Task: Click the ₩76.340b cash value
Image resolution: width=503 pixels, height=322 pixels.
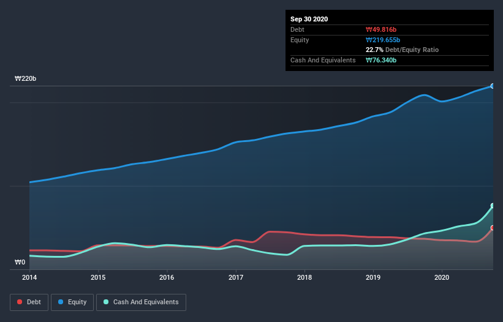Action: pyautogui.click(x=381, y=60)
